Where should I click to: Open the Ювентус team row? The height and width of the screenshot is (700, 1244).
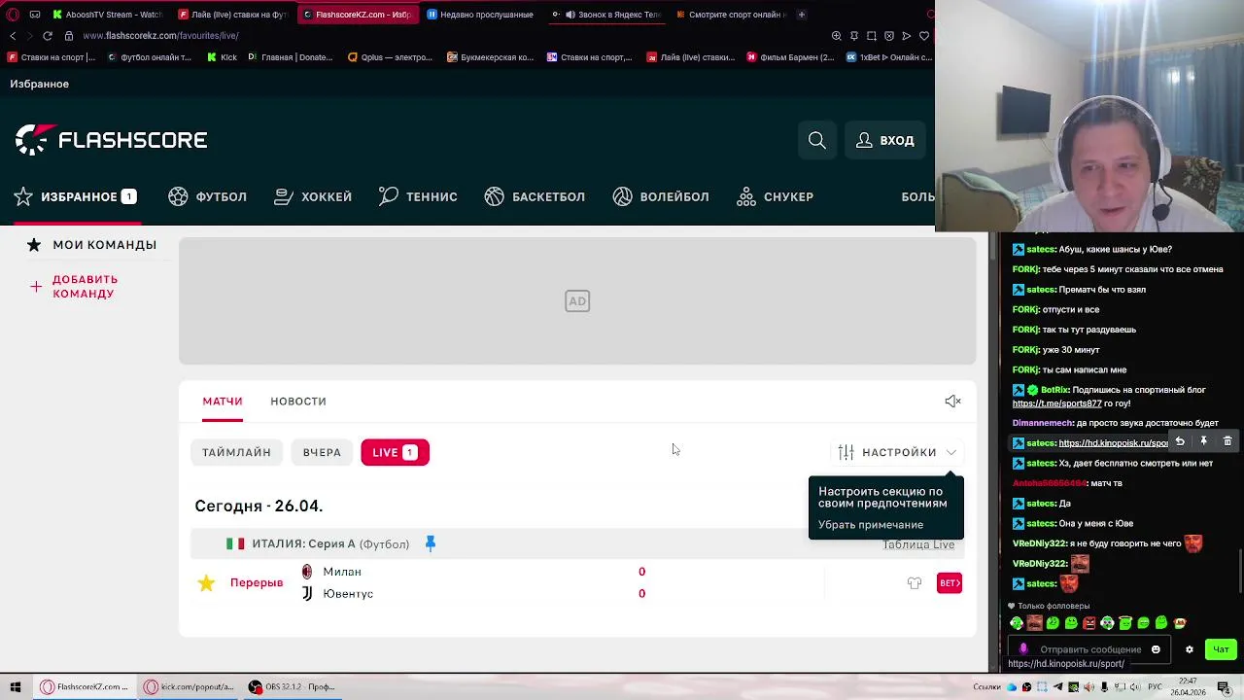347,594
